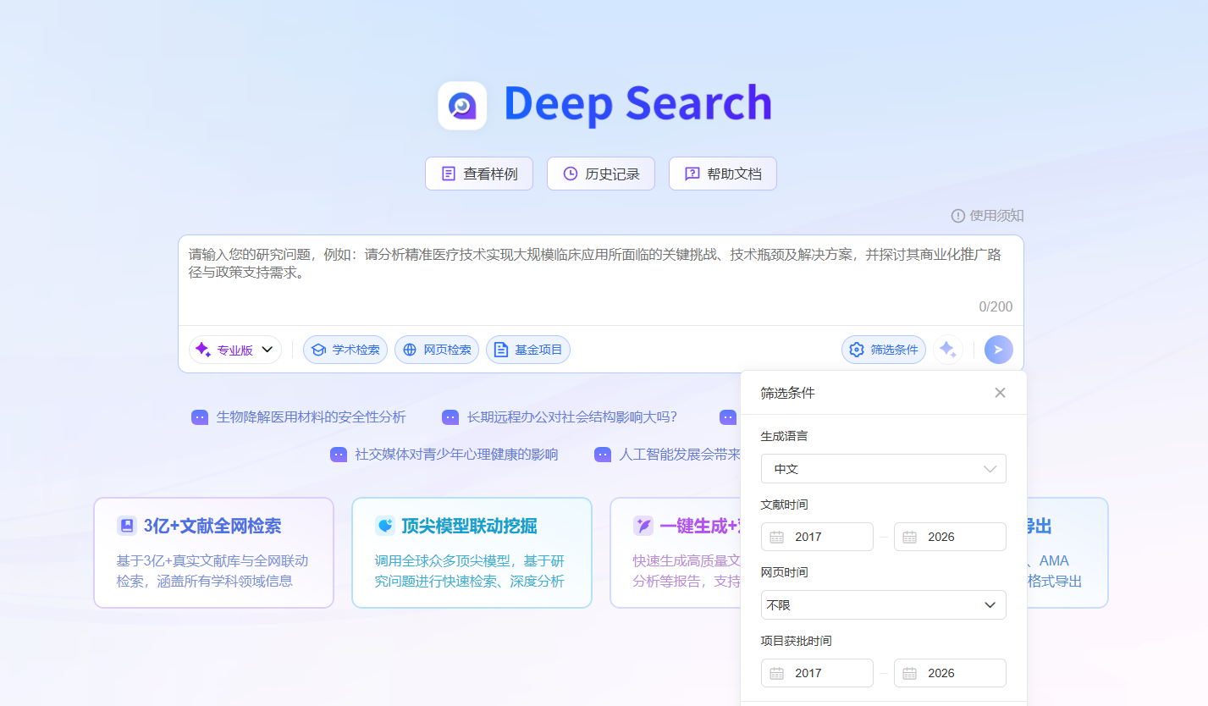Open 历史记录 history button
The image size is (1208, 706).
coord(601,174)
